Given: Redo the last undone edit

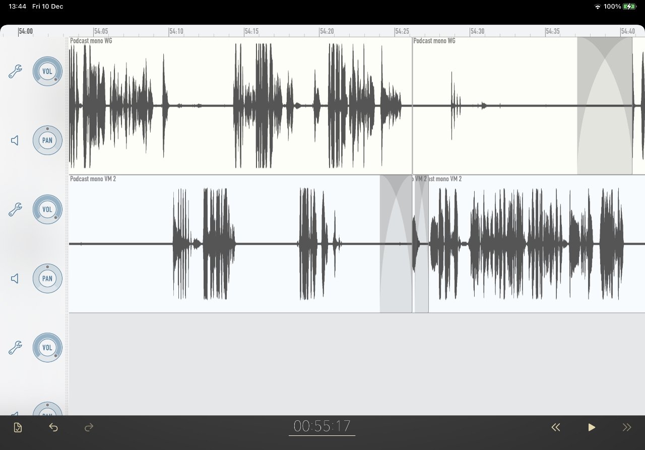Looking at the screenshot, I should tap(89, 428).
